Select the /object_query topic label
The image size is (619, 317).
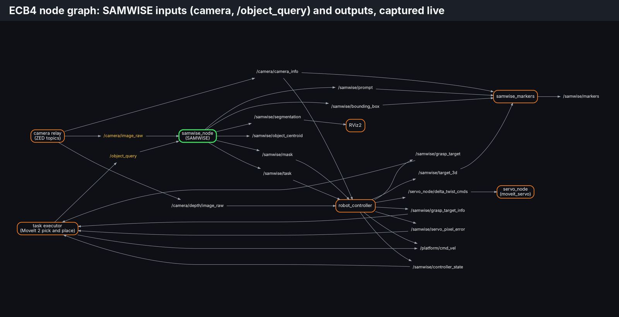[x=123, y=156]
